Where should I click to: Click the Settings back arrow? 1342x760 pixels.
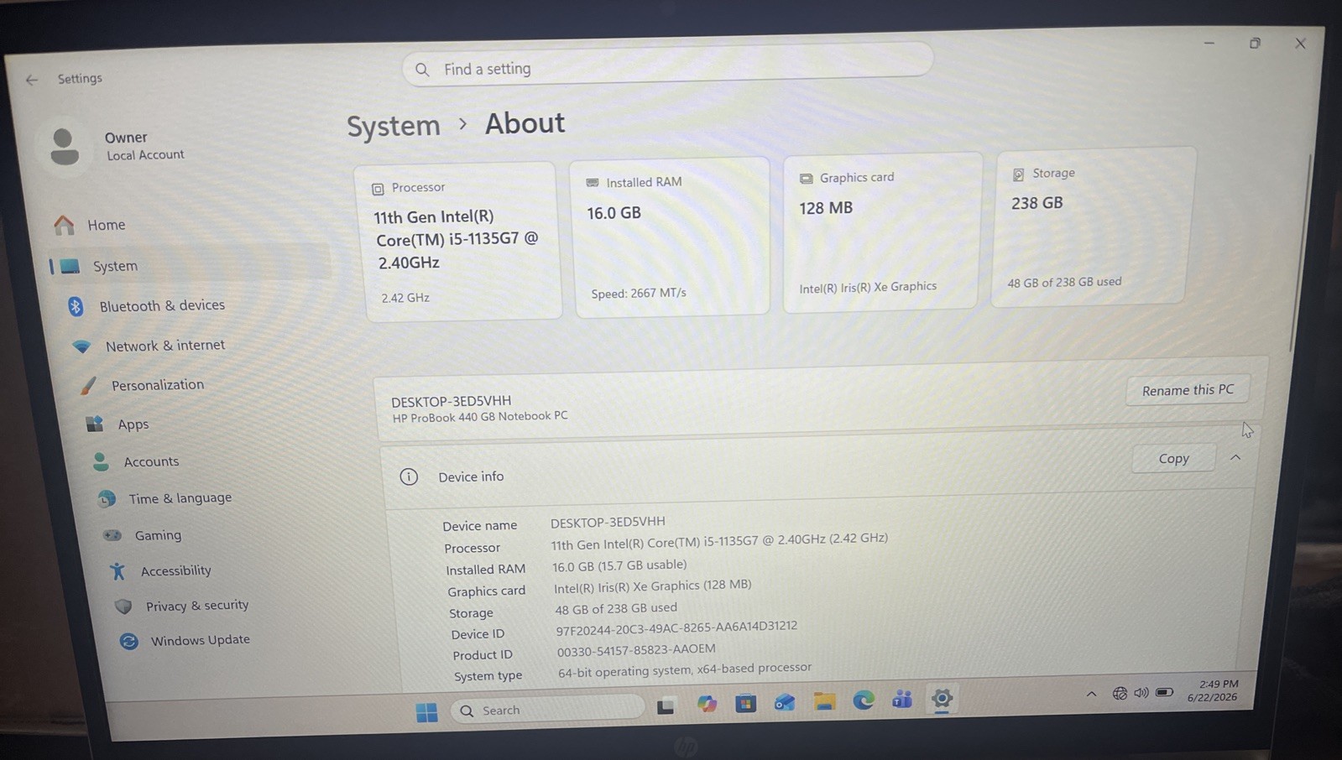(x=32, y=80)
